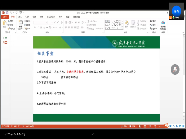Decrease the list indent level
Screen dimensions: 186x139
pos(76,23)
